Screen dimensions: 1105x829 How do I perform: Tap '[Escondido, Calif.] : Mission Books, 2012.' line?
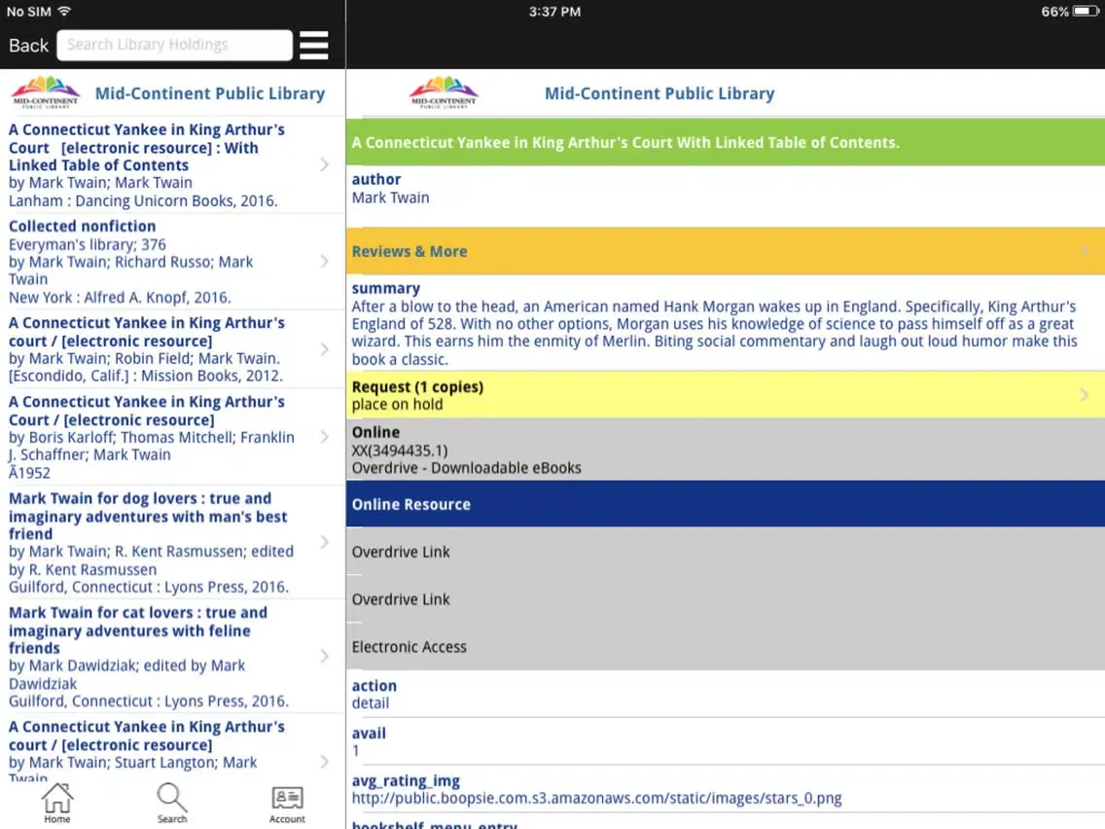pyautogui.click(x=146, y=376)
